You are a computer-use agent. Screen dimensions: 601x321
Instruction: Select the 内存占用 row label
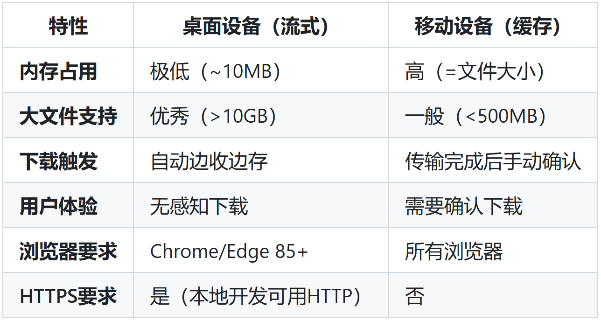click(58, 71)
